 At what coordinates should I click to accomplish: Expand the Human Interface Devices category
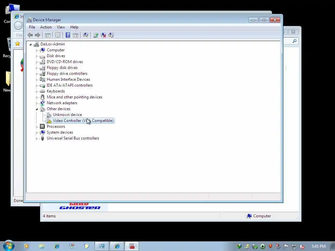pos(37,80)
